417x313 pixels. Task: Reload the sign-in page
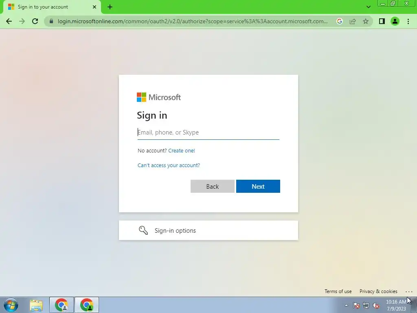pos(35,21)
